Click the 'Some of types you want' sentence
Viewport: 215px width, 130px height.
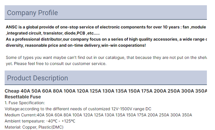(106, 57)
